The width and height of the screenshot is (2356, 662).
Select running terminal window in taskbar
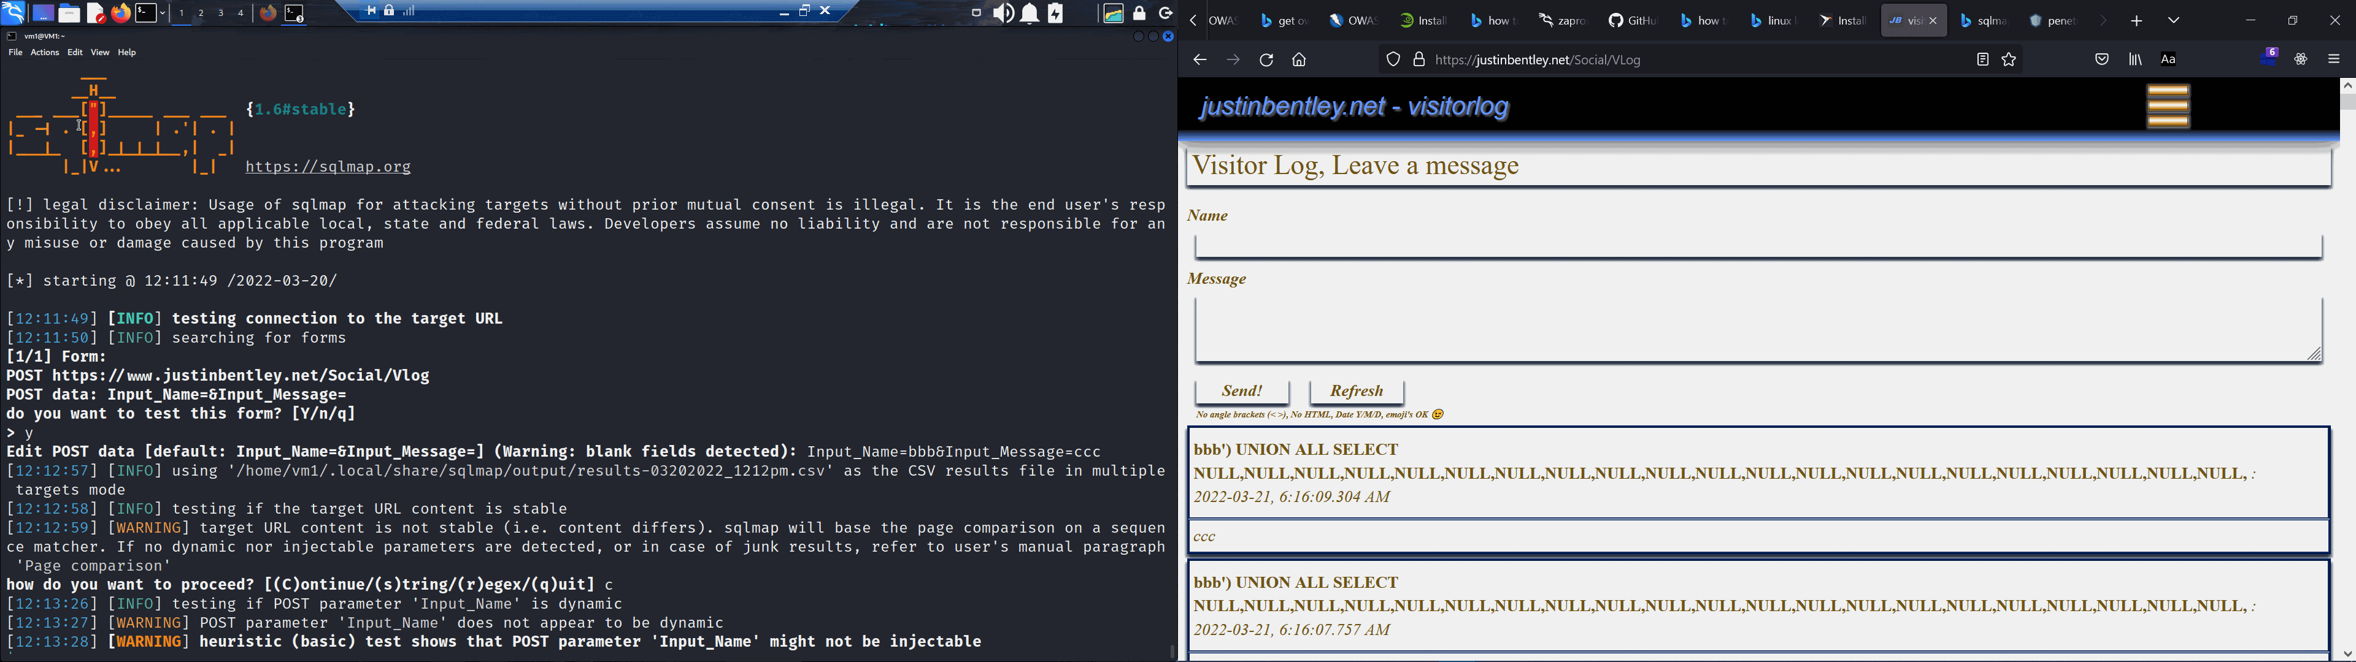pyautogui.click(x=294, y=13)
